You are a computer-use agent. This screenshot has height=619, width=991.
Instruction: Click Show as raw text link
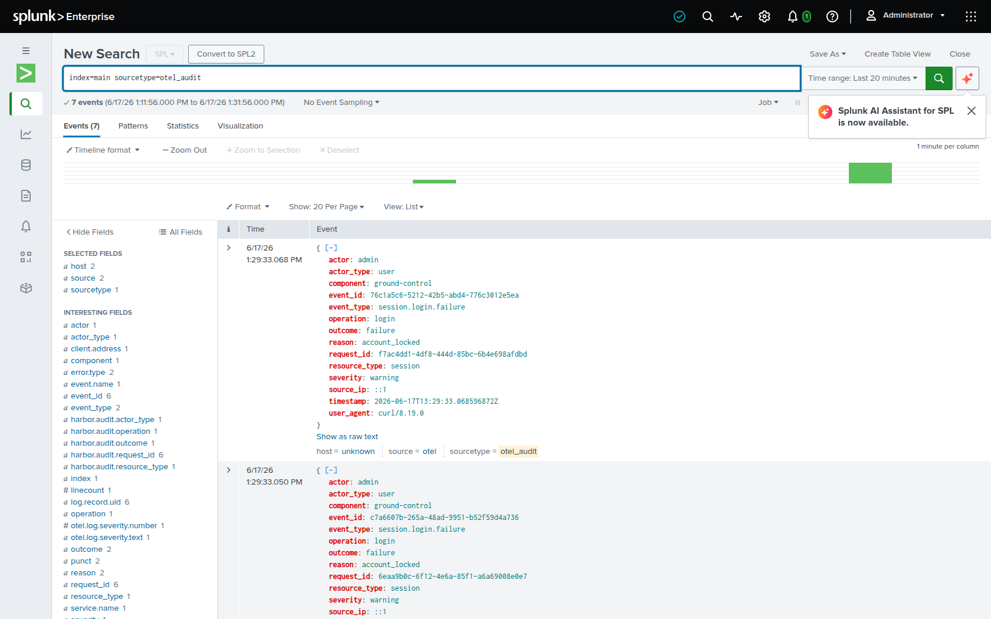[x=347, y=437]
